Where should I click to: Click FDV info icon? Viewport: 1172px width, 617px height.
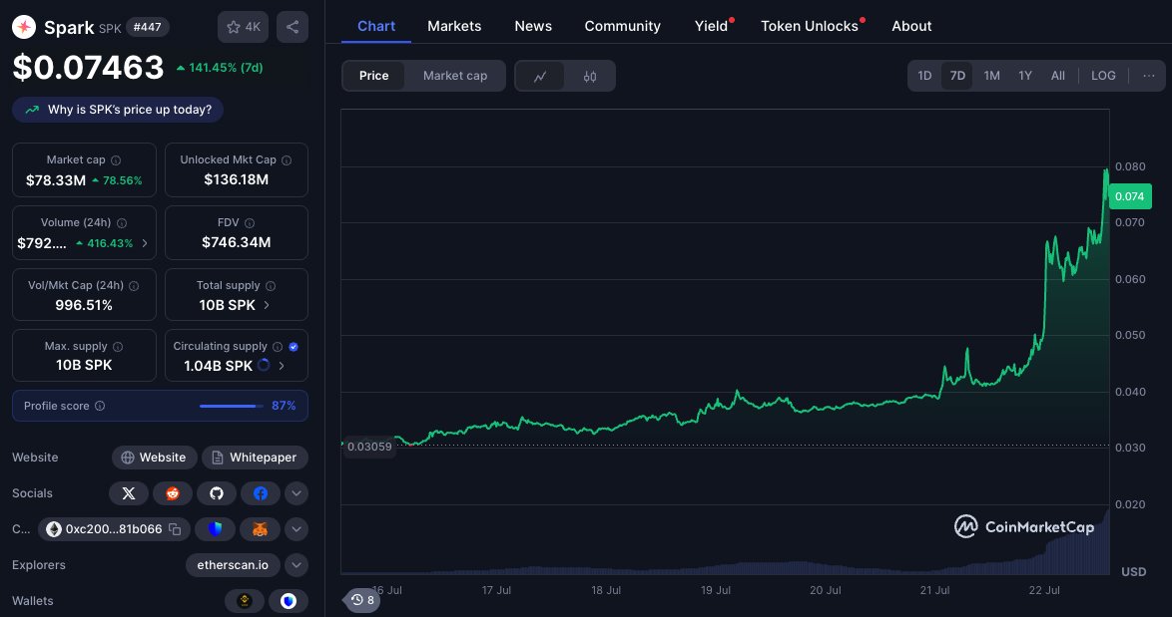click(x=250, y=222)
